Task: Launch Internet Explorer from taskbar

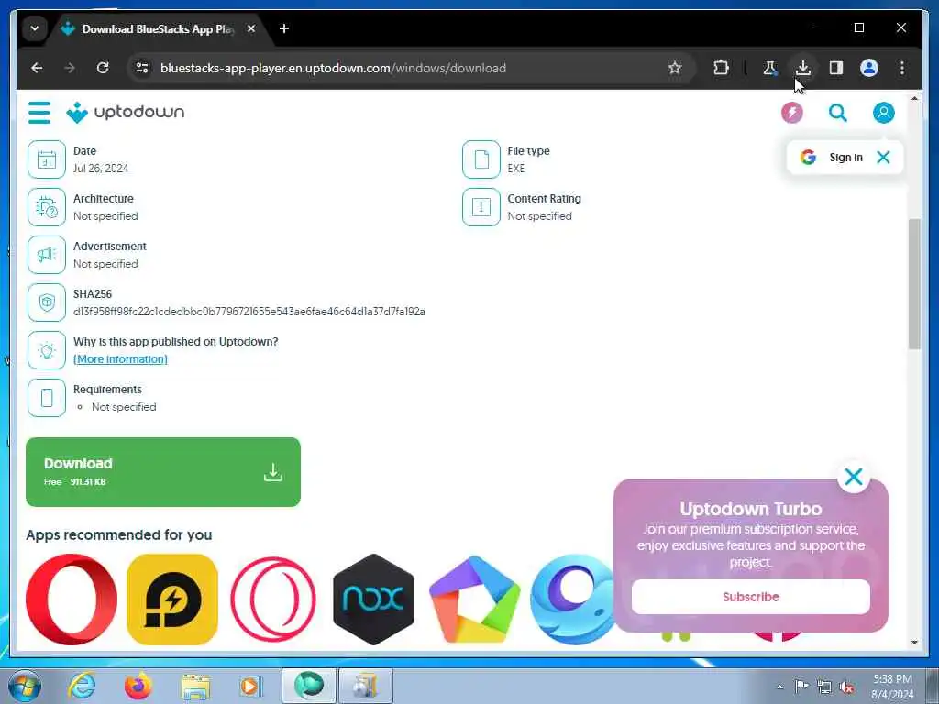Action: point(82,686)
